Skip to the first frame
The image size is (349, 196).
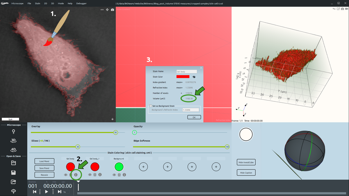pos(35,192)
